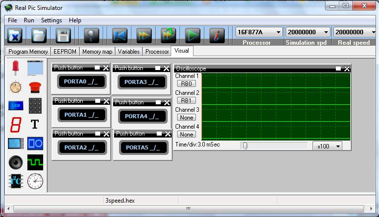Open the Run menu
Screen dimensions: 379x217
29,20
